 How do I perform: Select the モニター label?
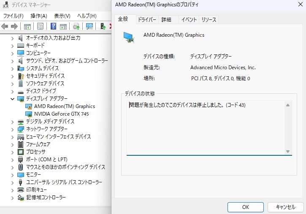pos(33,175)
